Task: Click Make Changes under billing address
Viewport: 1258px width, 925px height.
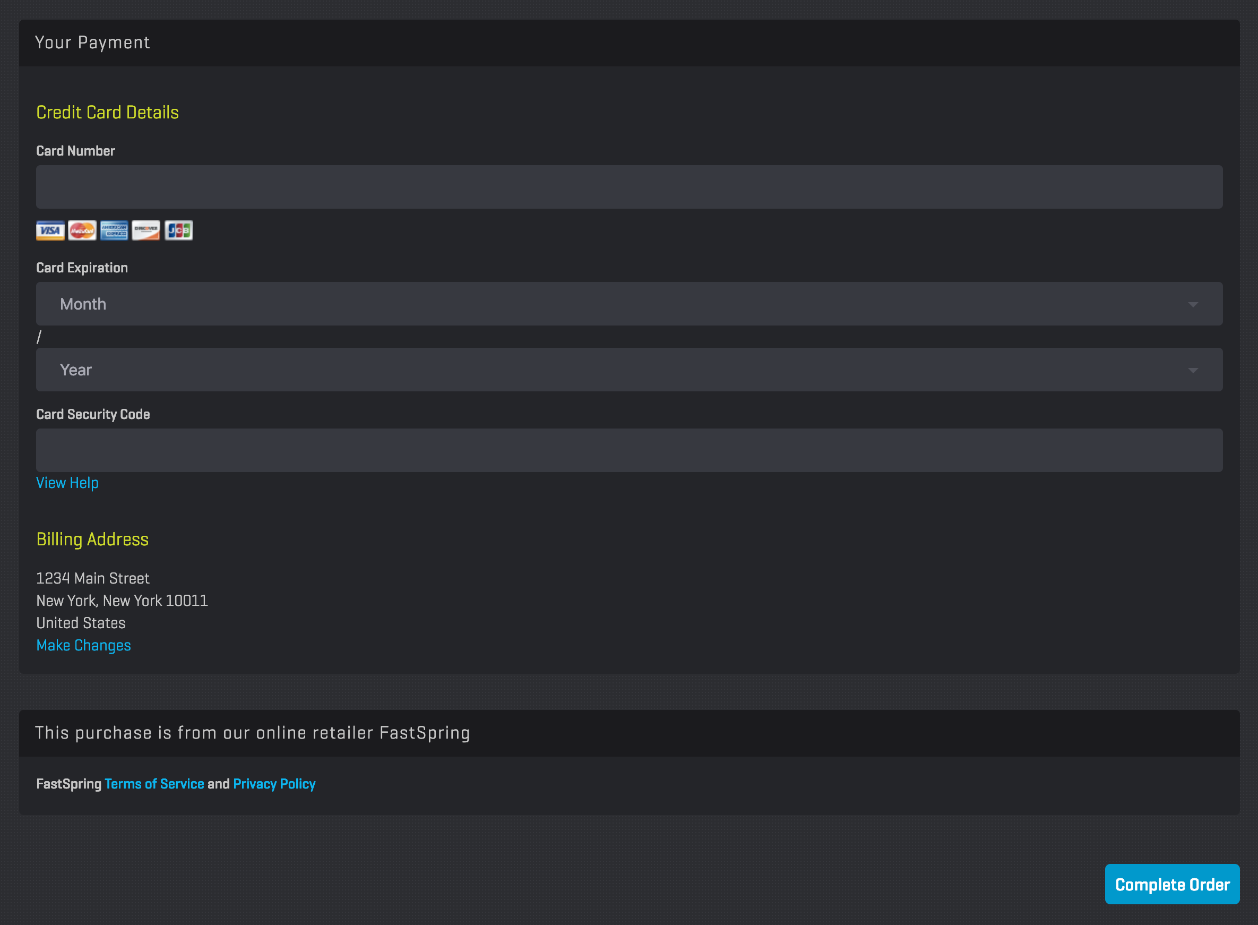Action: tap(83, 645)
